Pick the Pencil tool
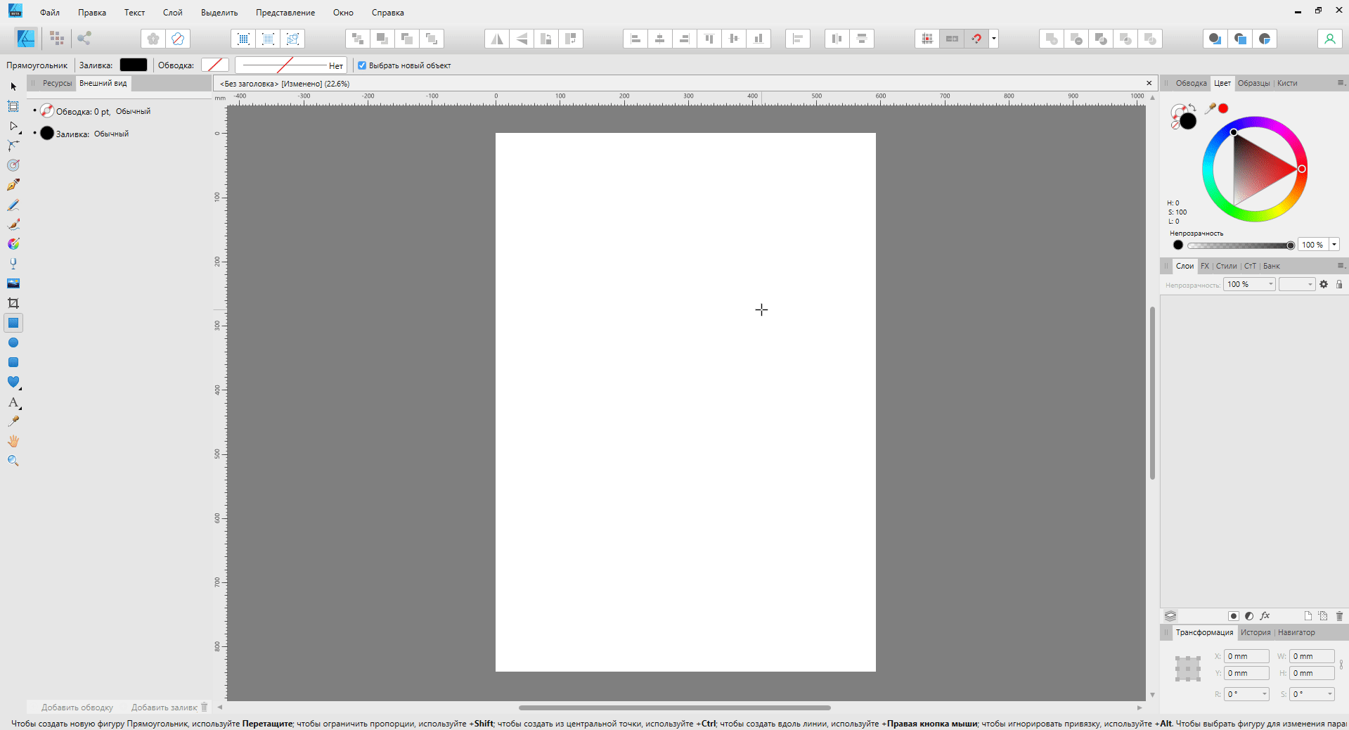The height and width of the screenshot is (730, 1349). [13, 205]
